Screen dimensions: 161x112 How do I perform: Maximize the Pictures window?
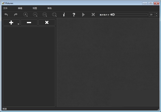click(151, 3)
